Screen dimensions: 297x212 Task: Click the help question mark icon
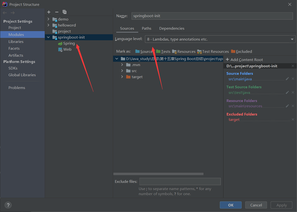point(8,205)
